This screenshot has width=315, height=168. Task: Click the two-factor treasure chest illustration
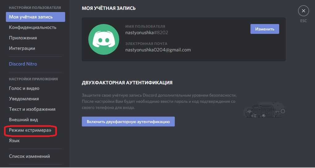point(264,110)
